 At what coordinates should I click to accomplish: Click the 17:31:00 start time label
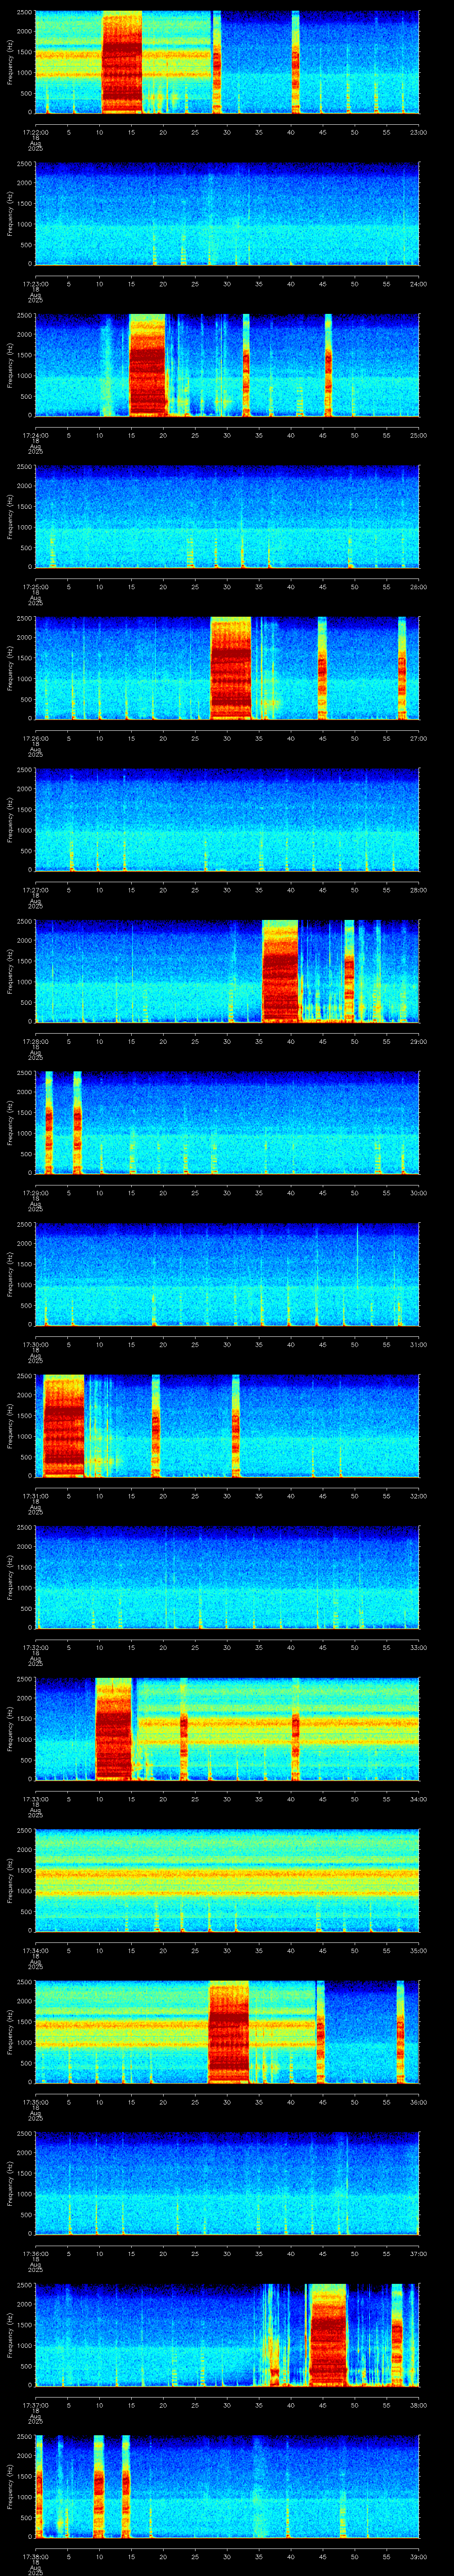pos(35,1496)
